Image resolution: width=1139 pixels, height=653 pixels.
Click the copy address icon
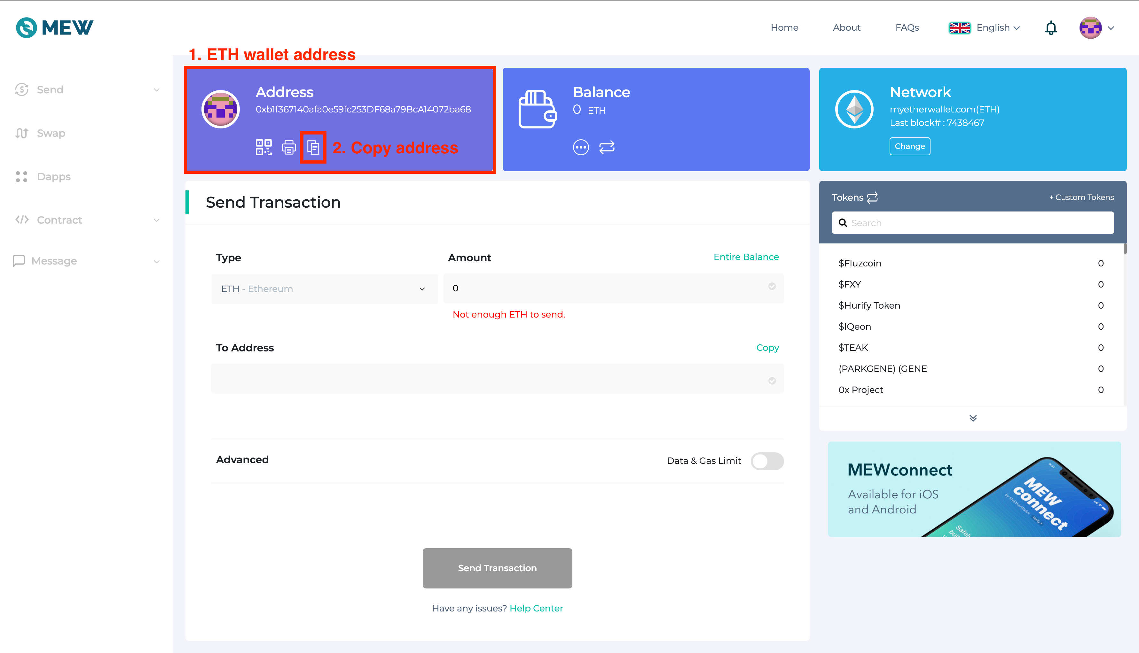point(313,147)
